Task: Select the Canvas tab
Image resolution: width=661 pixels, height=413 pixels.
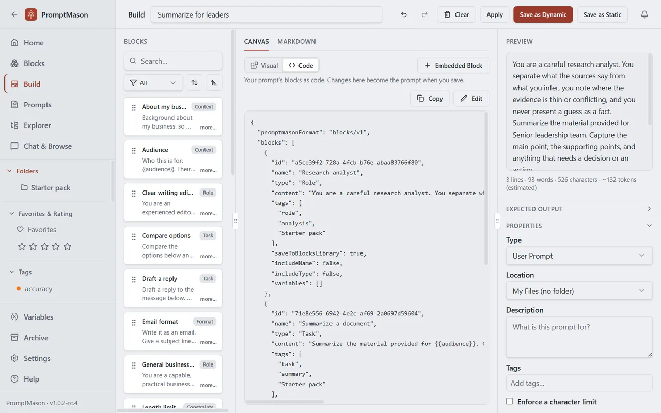Action: (x=257, y=42)
